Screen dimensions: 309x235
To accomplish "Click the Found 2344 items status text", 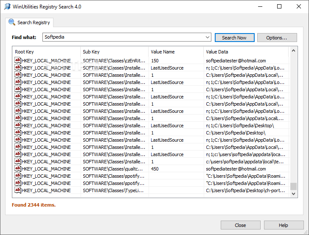I will tap(34, 205).
